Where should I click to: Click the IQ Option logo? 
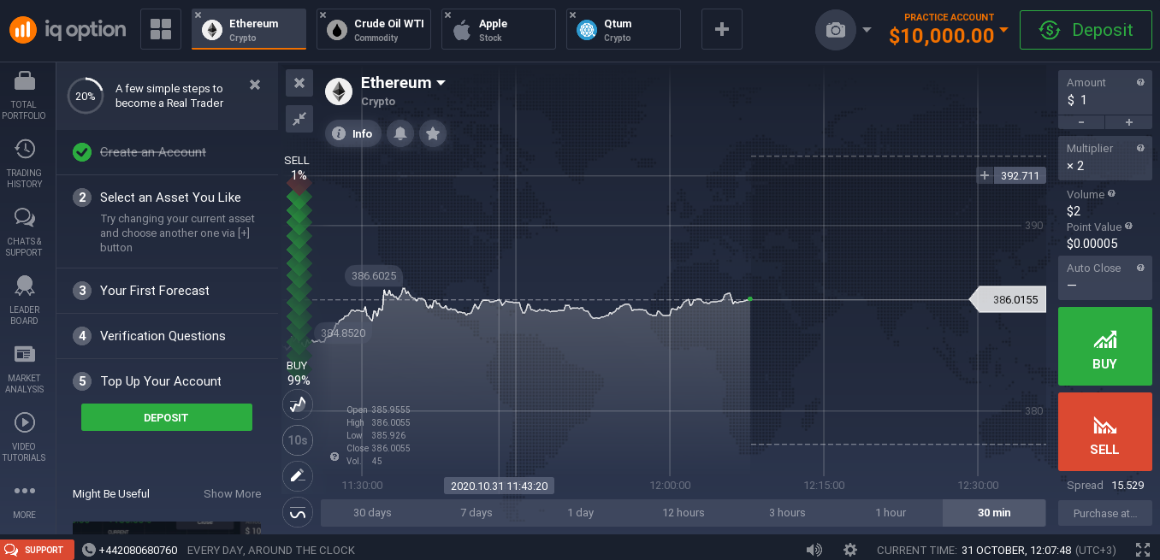tap(68, 30)
